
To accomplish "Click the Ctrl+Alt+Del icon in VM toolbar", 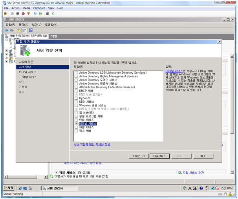I will pos(5,14).
